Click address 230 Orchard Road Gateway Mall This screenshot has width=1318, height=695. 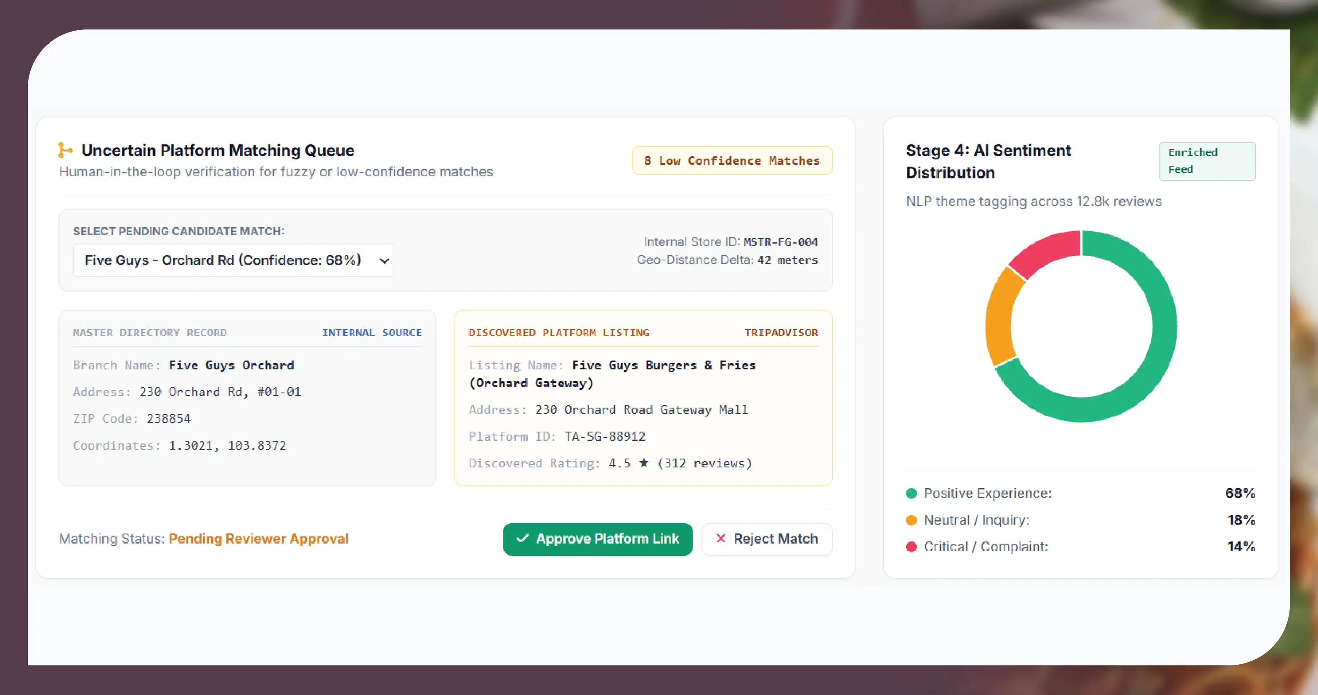[x=642, y=410]
